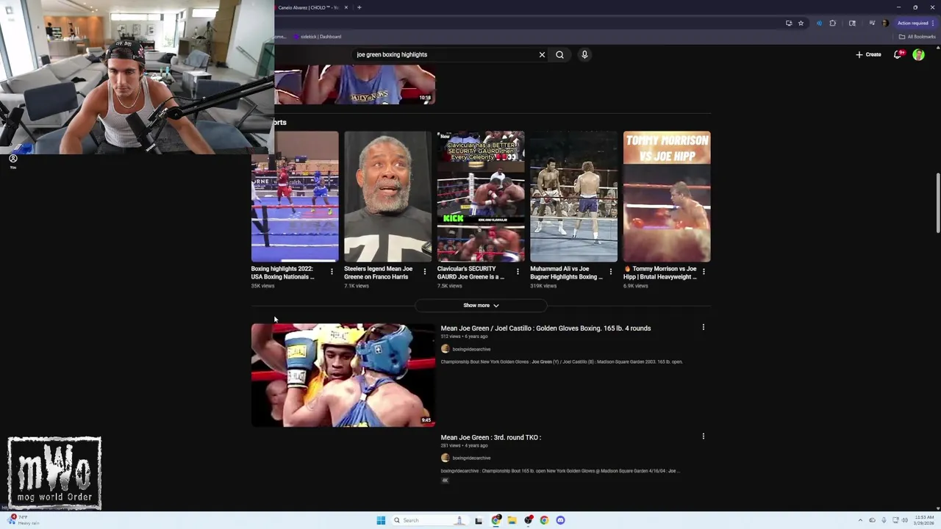Click the page vertical scrollbar thumb
The height and width of the screenshot is (529, 941).
[937, 204]
